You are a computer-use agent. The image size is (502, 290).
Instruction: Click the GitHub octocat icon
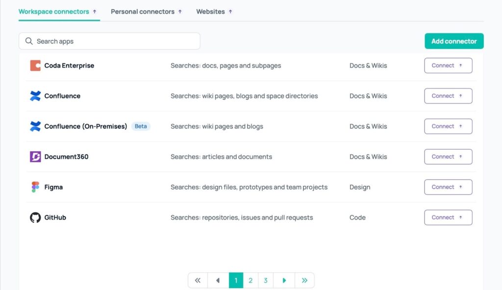35,218
